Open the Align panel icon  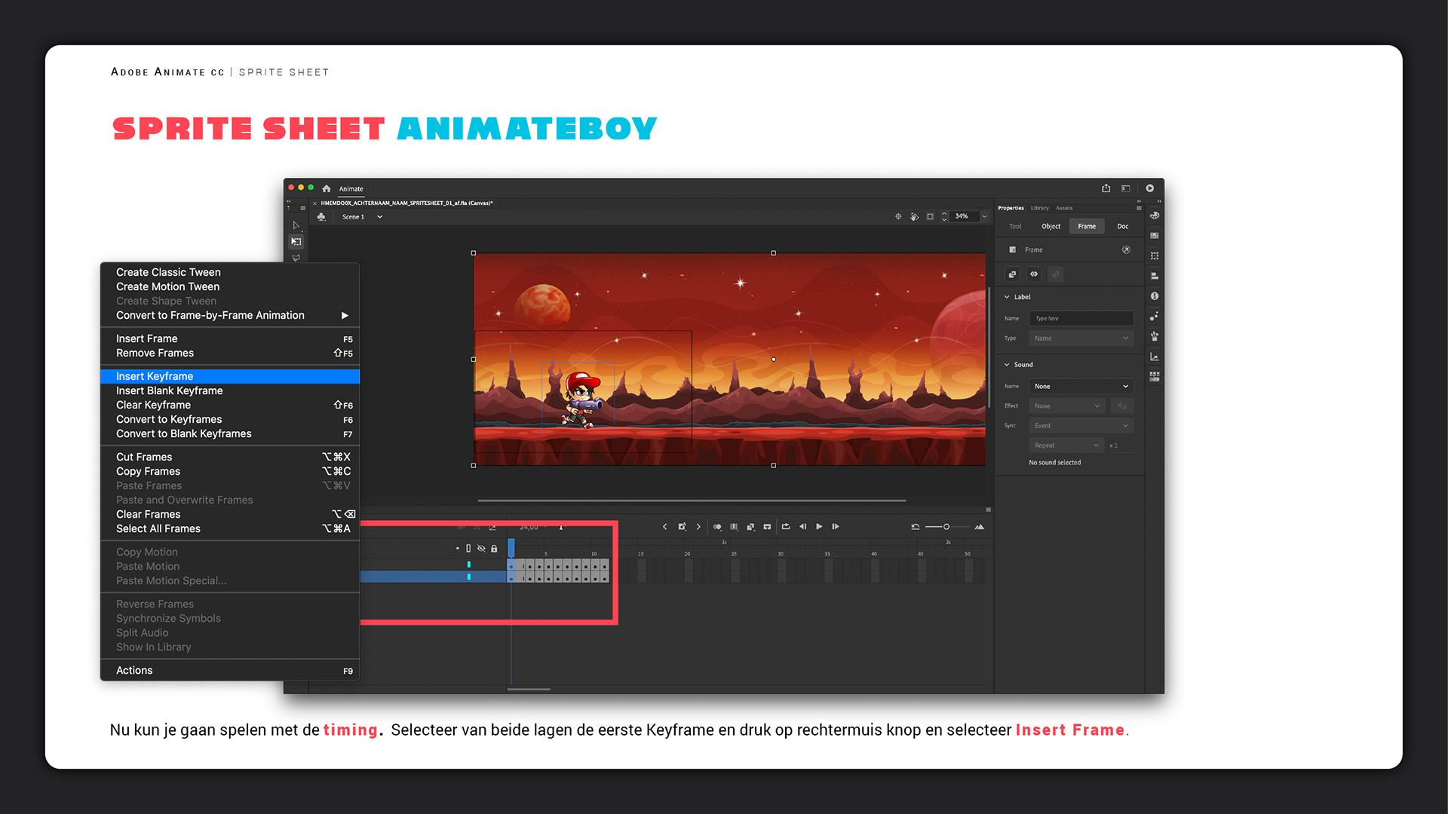pos(1155,276)
